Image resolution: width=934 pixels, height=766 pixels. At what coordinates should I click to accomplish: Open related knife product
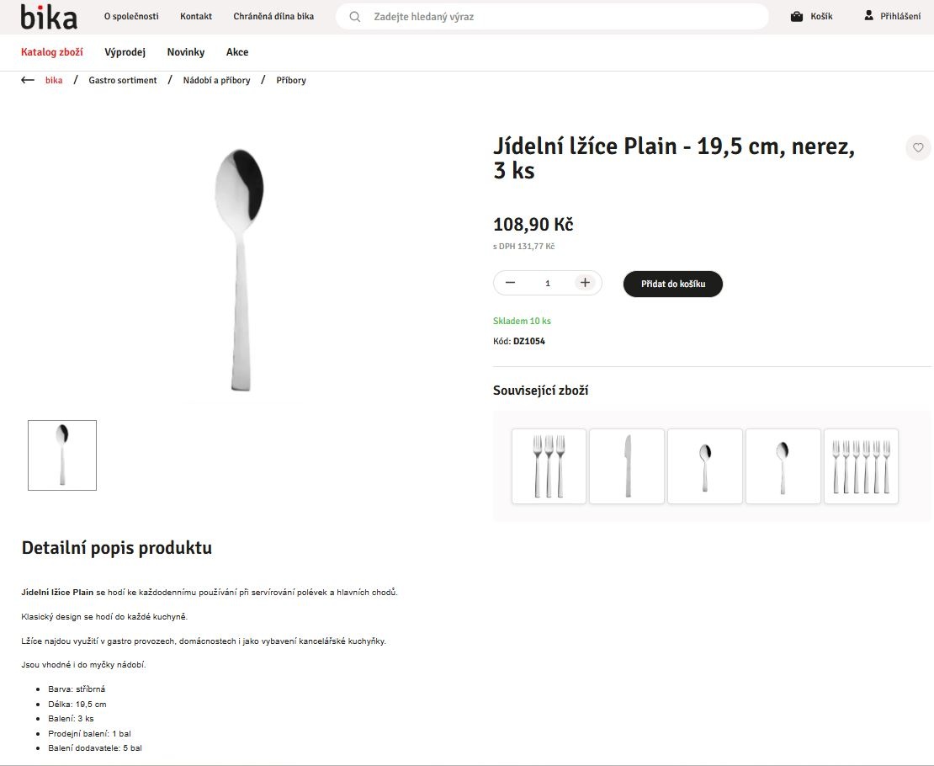[627, 466]
